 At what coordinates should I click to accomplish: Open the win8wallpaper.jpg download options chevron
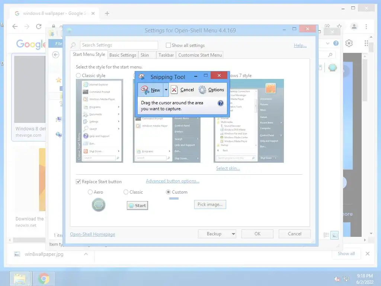[86, 254]
